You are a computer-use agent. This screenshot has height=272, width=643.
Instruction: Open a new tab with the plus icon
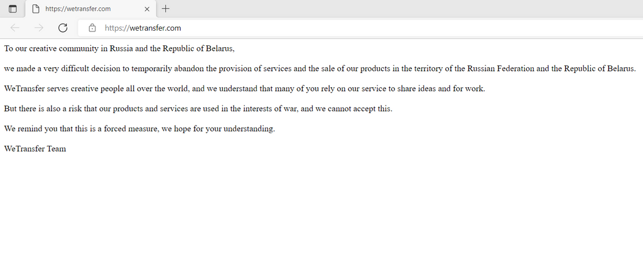[x=165, y=9]
